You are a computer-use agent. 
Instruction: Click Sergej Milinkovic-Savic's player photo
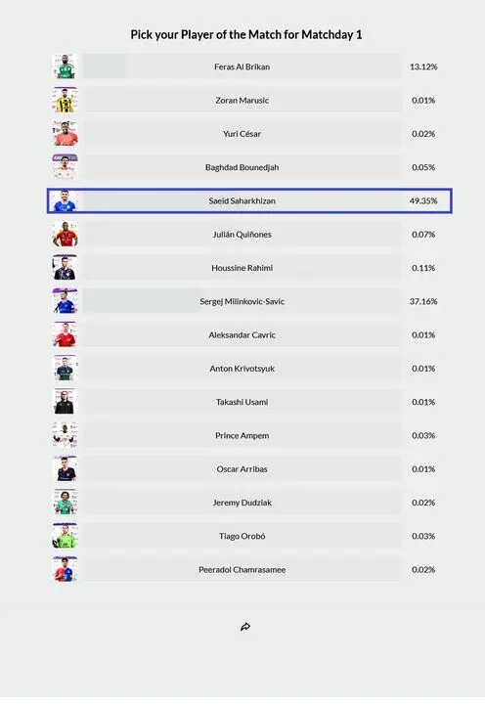tap(66, 301)
